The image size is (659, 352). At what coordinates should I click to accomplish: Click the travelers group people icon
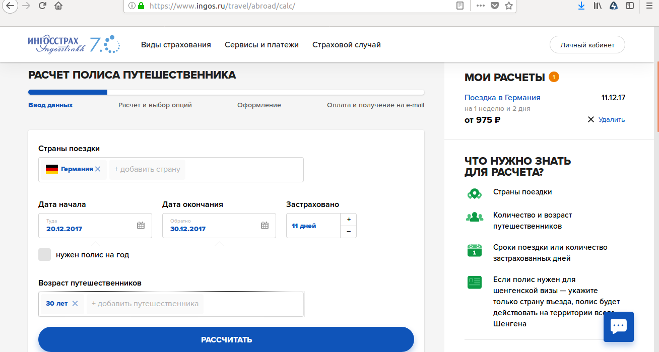tap(474, 217)
